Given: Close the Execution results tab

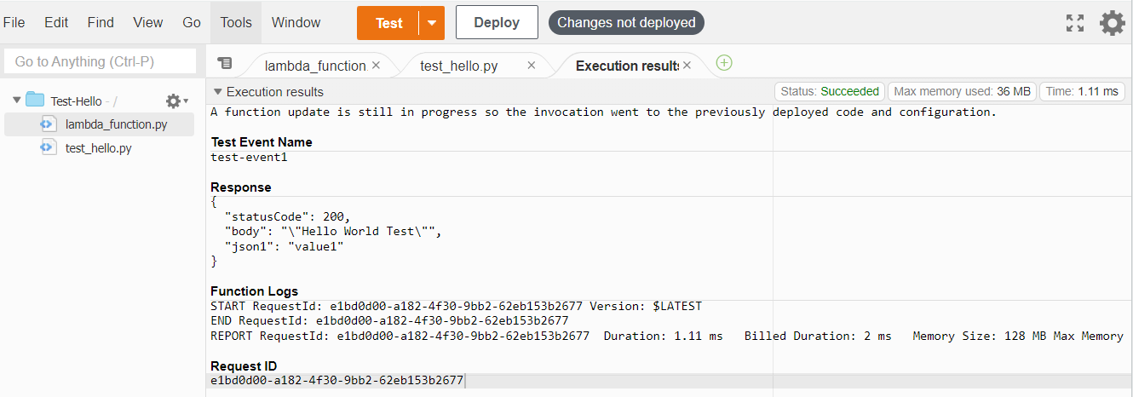Looking at the screenshot, I should point(687,66).
